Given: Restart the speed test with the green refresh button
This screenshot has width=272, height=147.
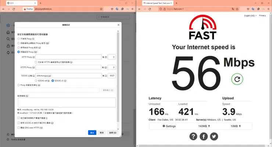Looking at the screenshot, I should coord(237,79).
